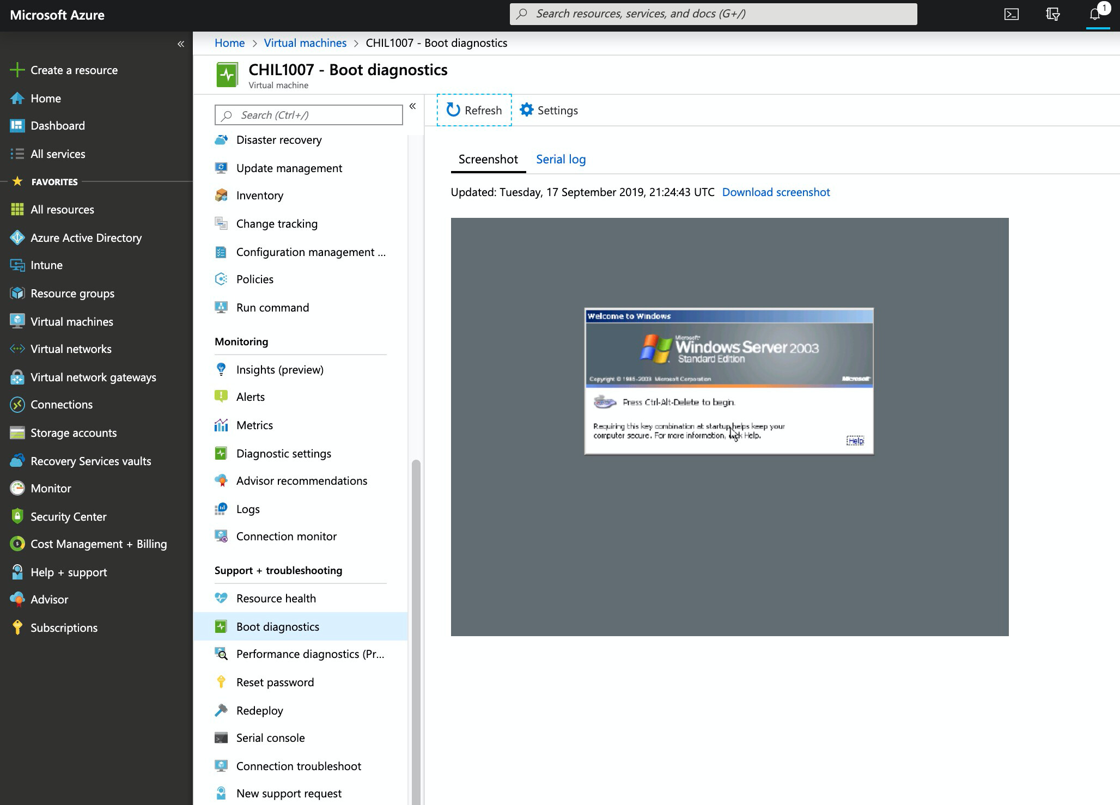Open Cloud Shell icon in top bar
Image resolution: width=1120 pixels, height=805 pixels.
pos(1011,14)
